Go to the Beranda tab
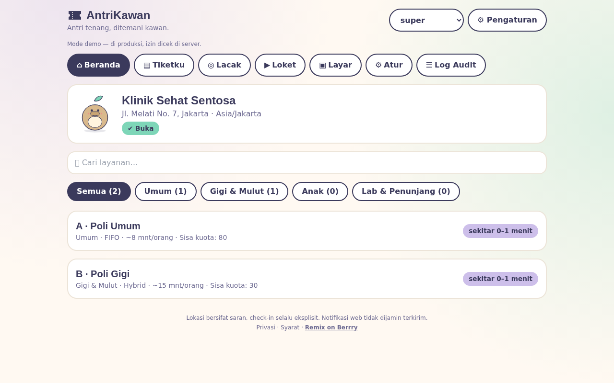Screen dimensions: 614x383 click(x=98, y=65)
